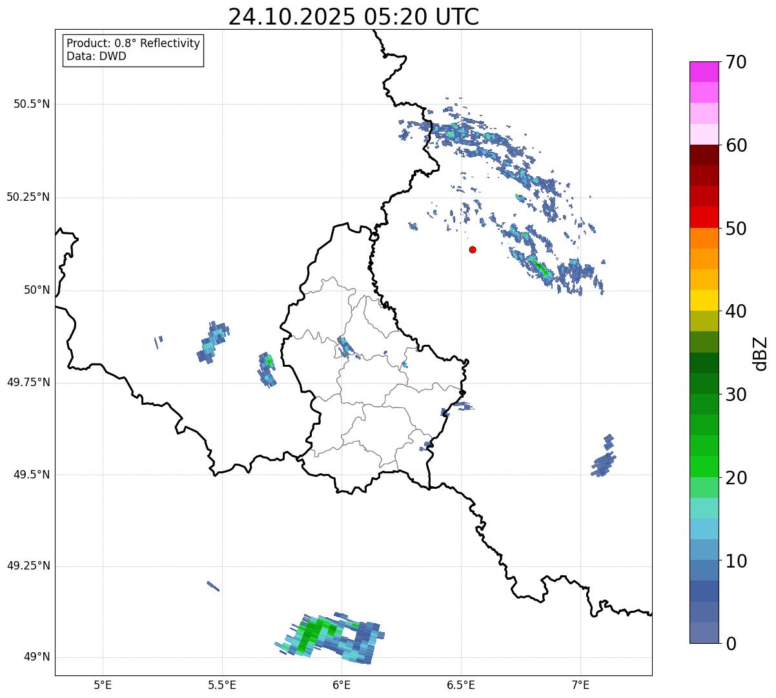The image size is (776, 698).
Task: Click the bright green swatch just above 20
Action: (704, 467)
